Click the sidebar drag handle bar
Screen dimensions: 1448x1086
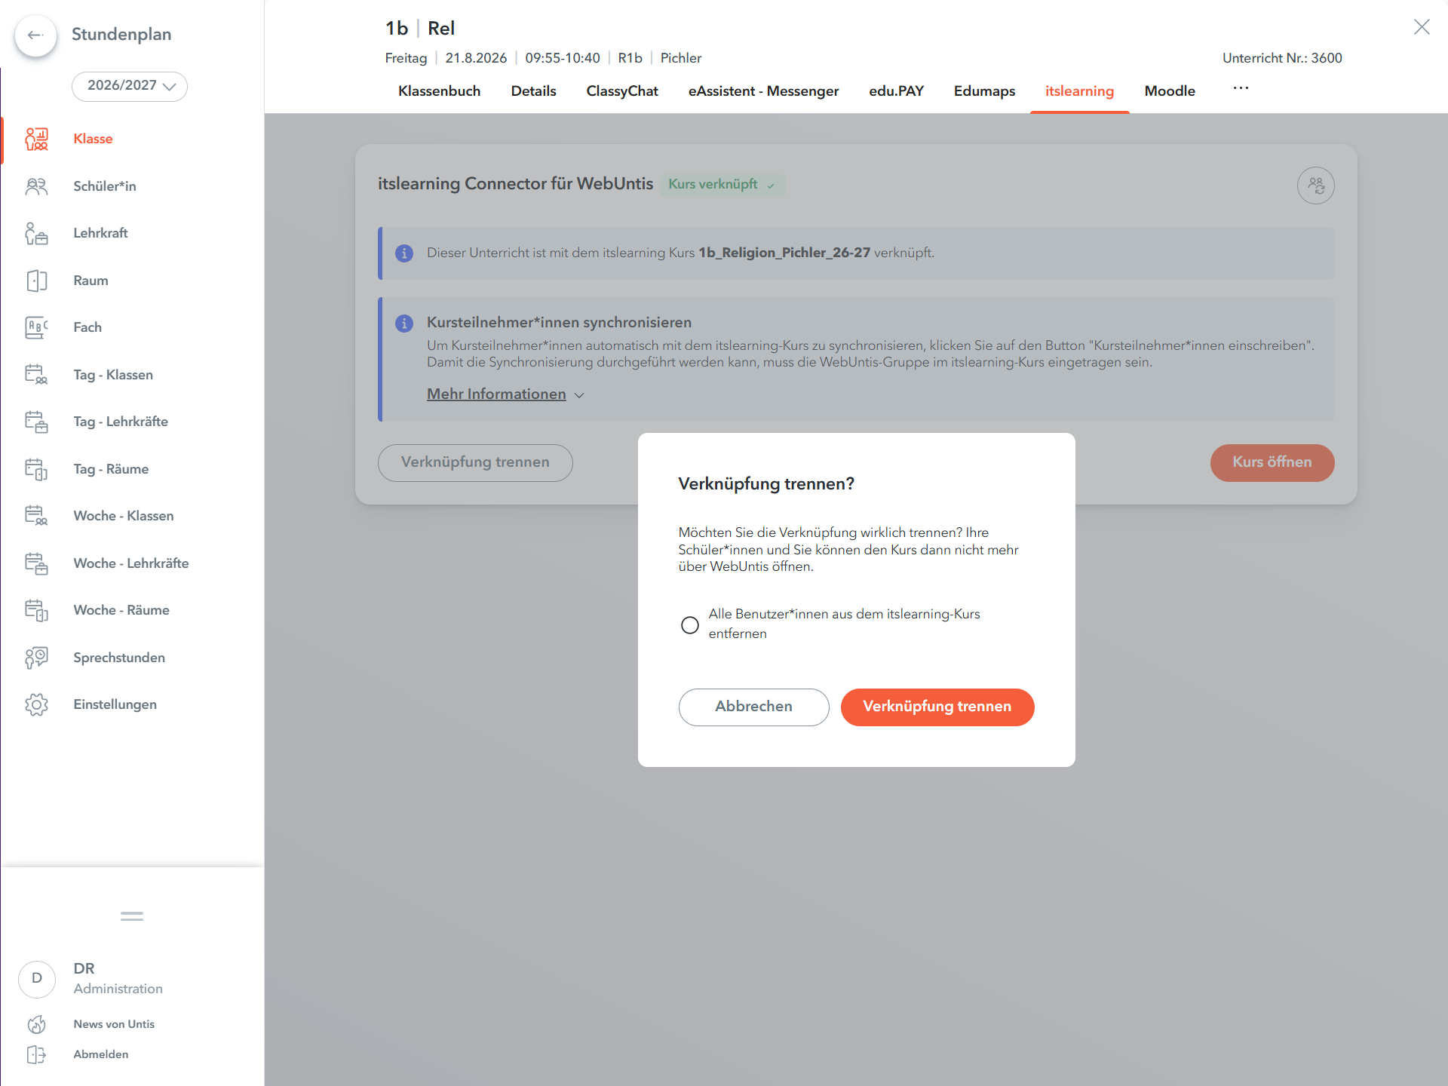click(132, 916)
